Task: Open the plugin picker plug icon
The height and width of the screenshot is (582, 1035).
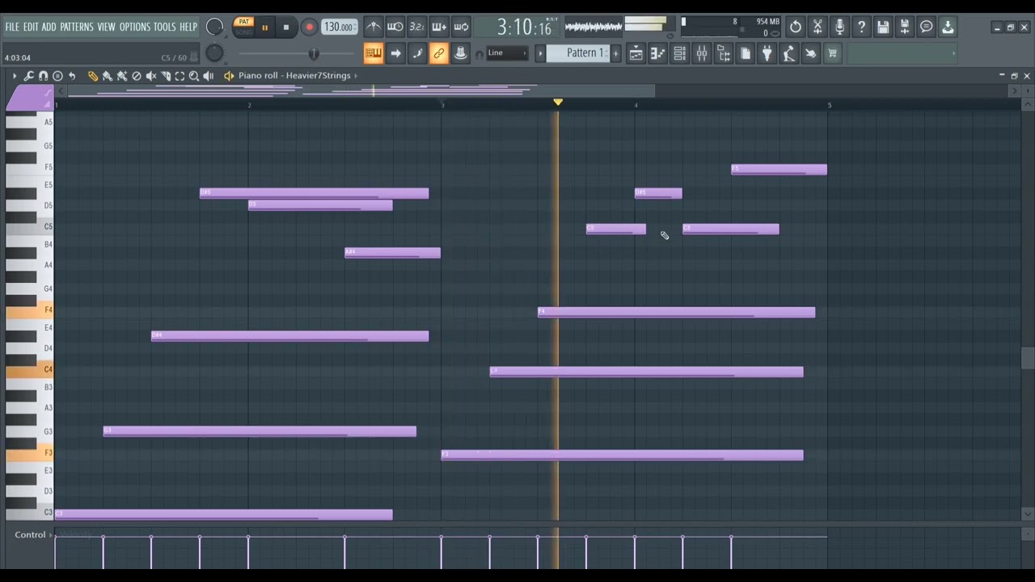Action: point(767,53)
